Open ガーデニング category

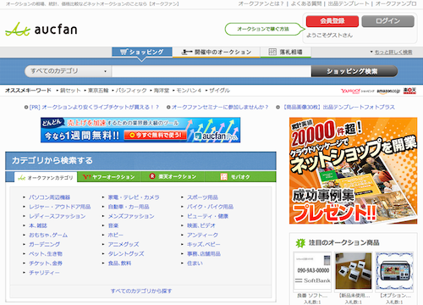(44, 244)
